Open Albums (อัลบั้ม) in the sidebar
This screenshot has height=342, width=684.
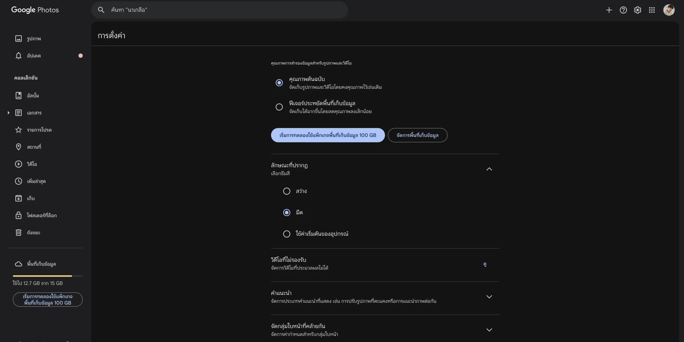tap(33, 96)
